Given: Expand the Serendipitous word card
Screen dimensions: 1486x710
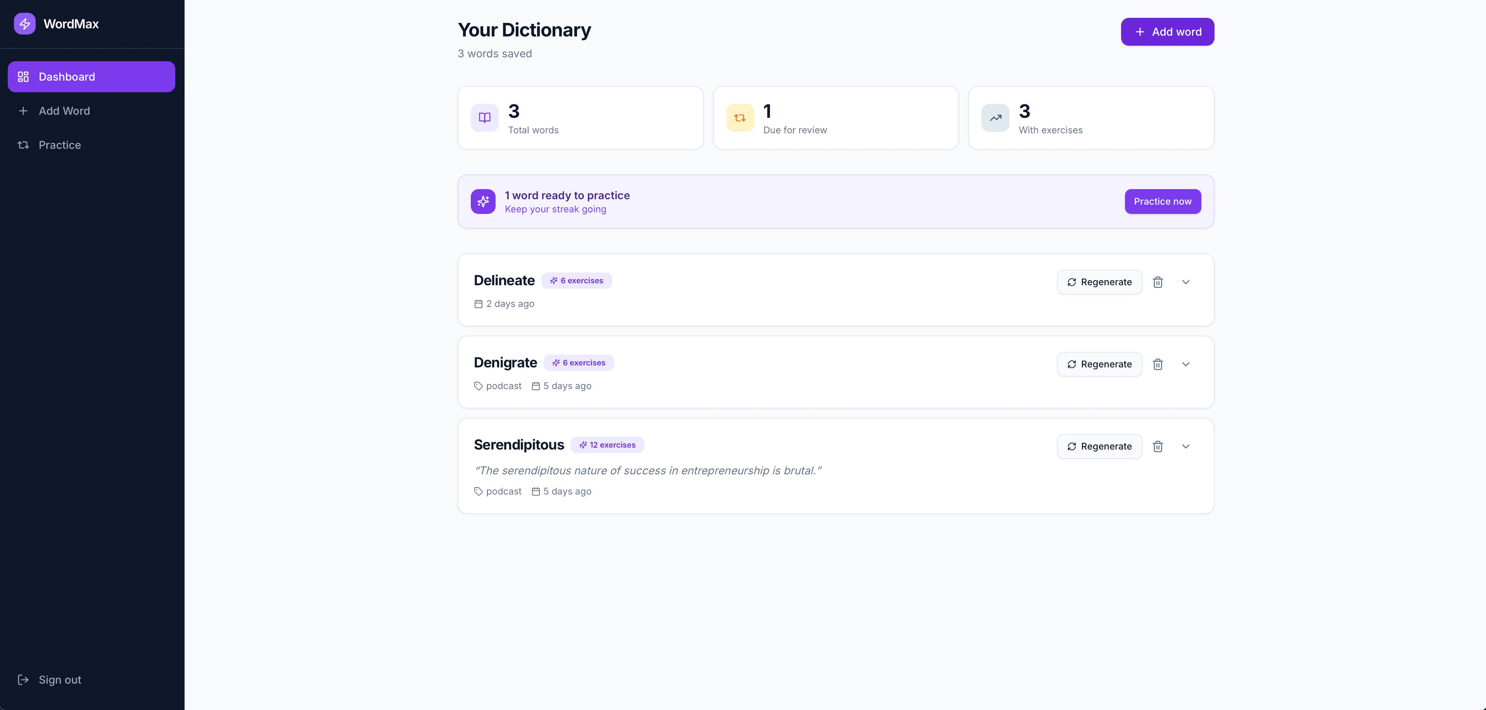Looking at the screenshot, I should pos(1185,446).
